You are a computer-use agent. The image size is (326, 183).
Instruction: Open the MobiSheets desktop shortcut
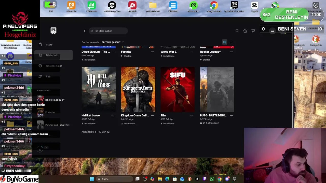click(x=92, y=7)
